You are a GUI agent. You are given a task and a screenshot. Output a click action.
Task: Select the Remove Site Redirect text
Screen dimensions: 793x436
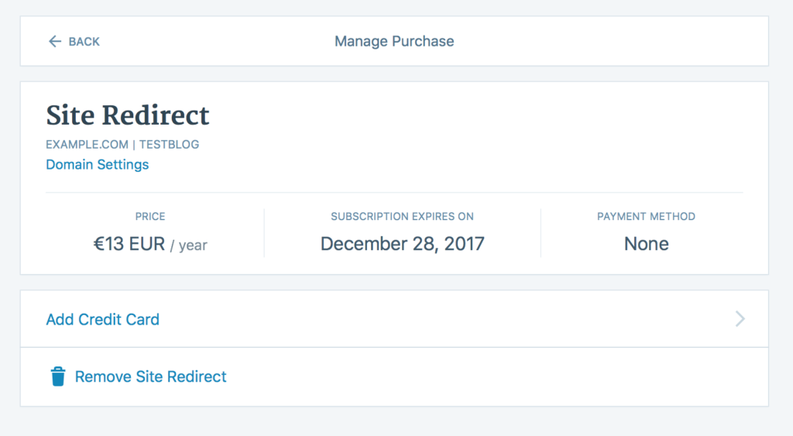tap(151, 377)
